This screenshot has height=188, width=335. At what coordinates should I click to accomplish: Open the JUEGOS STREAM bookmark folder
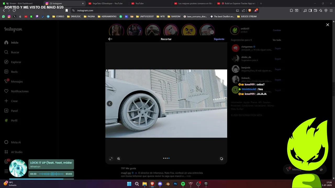pos(247,16)
